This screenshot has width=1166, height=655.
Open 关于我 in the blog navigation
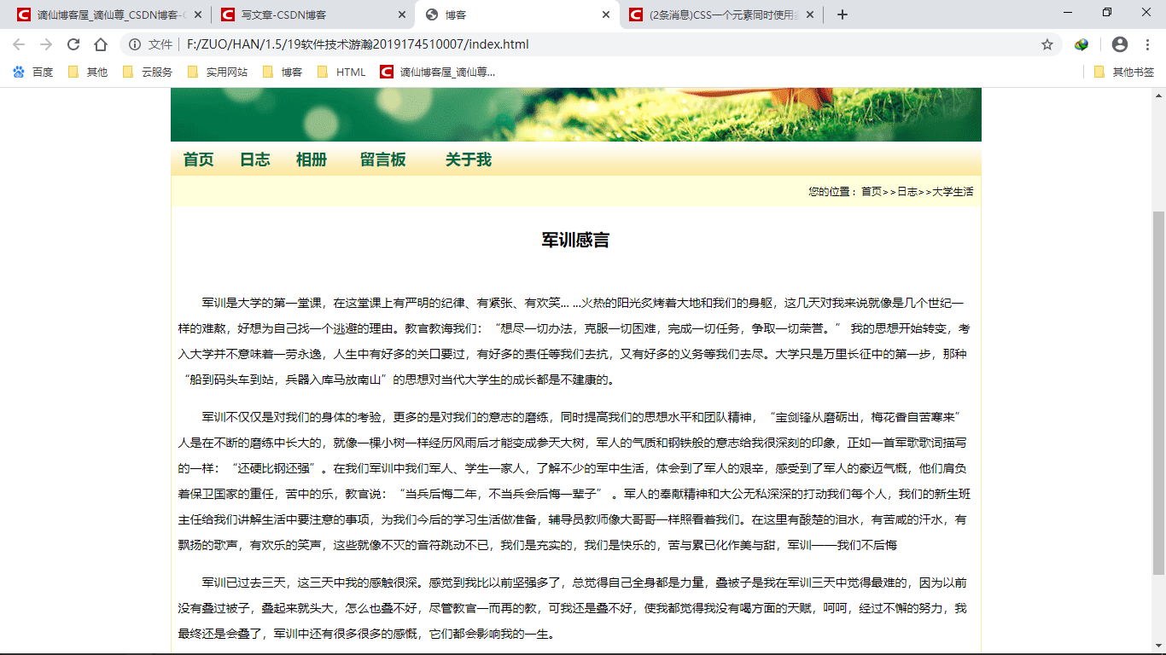(x=468, y=159)
